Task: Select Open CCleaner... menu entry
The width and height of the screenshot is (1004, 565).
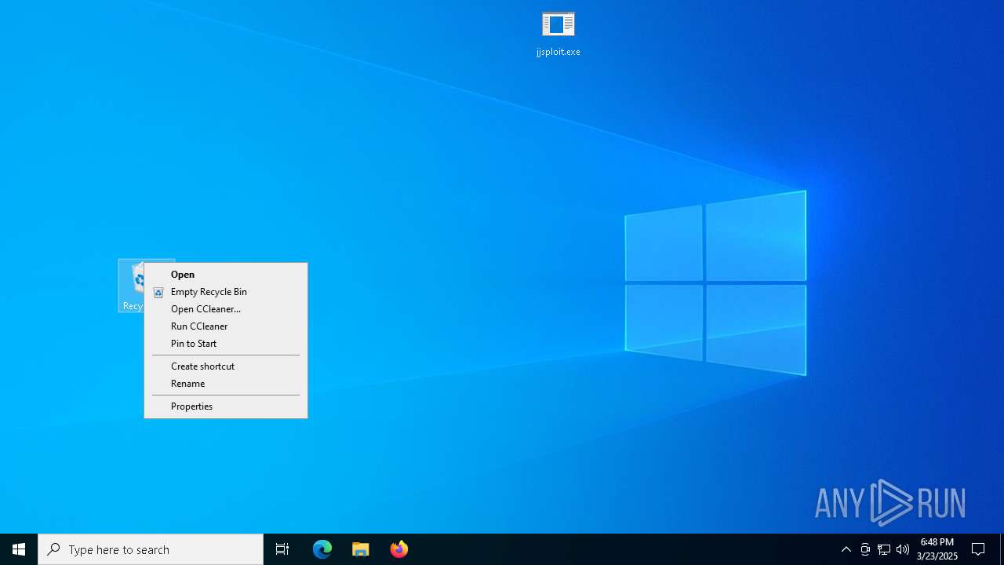Action: pyautogui.click(x=226, y=309)
